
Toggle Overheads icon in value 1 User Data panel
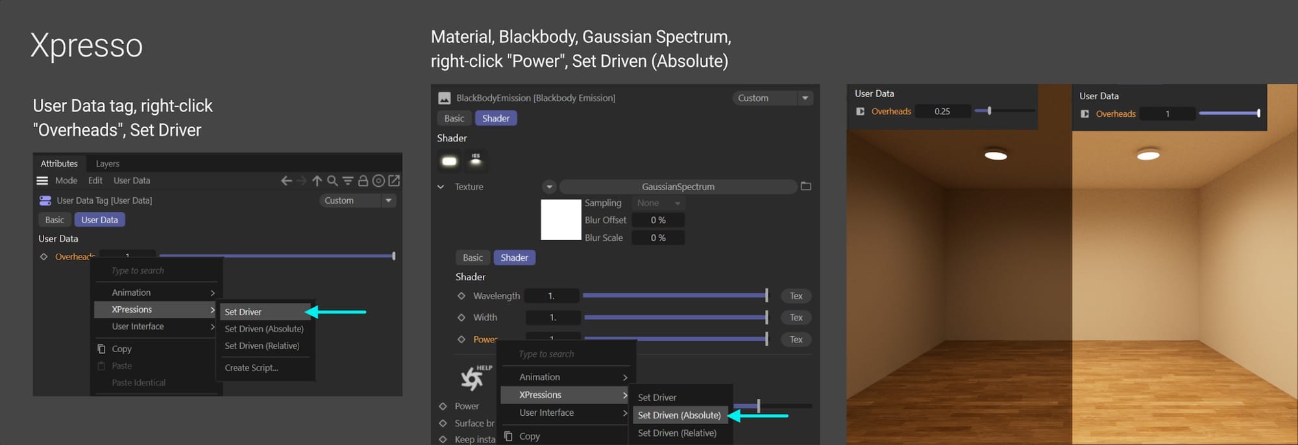[x=1084, y=114]
